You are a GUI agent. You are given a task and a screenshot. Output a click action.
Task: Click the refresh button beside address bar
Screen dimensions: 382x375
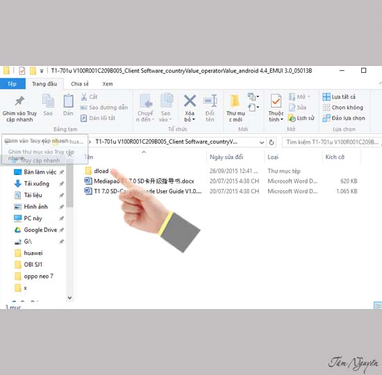coord(272,142)
